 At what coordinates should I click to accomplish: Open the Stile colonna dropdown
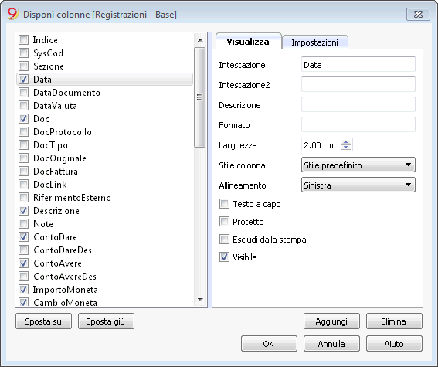358,165
